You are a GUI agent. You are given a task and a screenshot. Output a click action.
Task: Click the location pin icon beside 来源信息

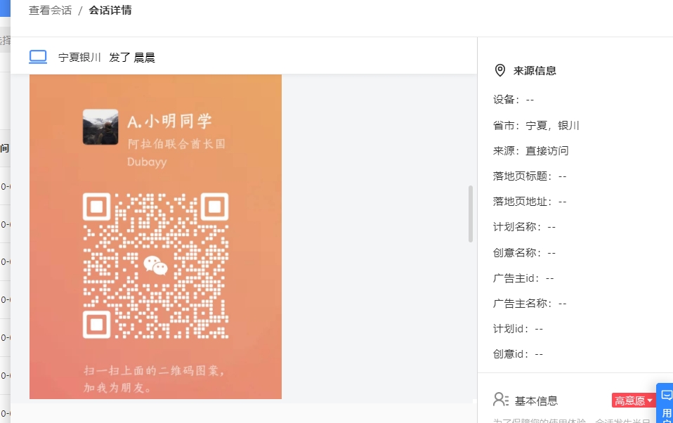click(500, 70)
